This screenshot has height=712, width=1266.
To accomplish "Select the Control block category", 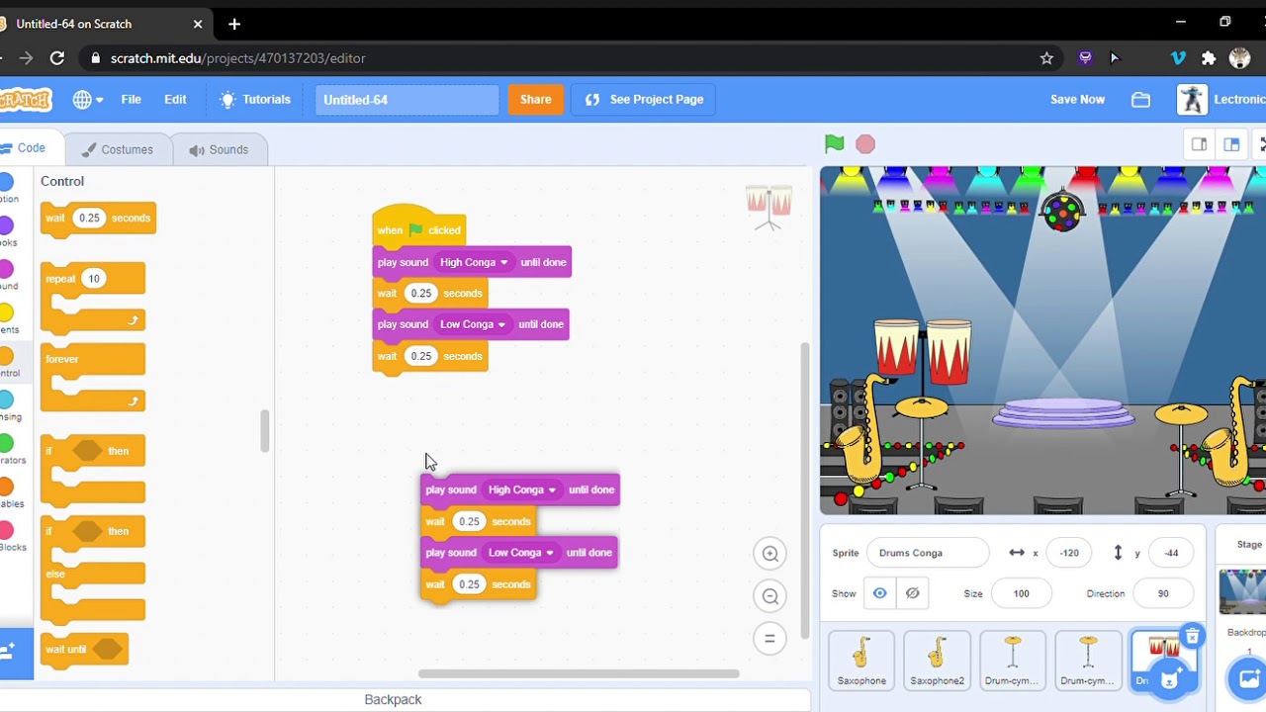I will click(x=8, y=362).
